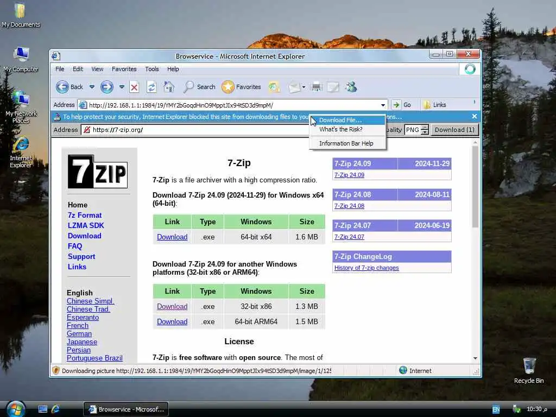Click the Forward arrow toolbar icon

[x=107, y=87]
